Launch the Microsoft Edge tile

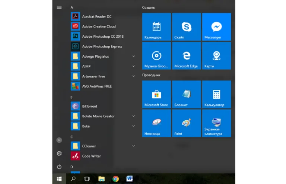pos(187,55)
